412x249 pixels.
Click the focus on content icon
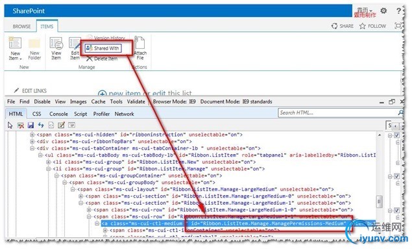[398, 25]
